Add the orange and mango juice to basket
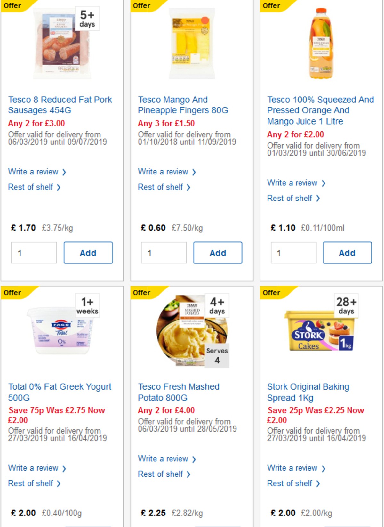 pyautogui.click(x=347, y=253)
